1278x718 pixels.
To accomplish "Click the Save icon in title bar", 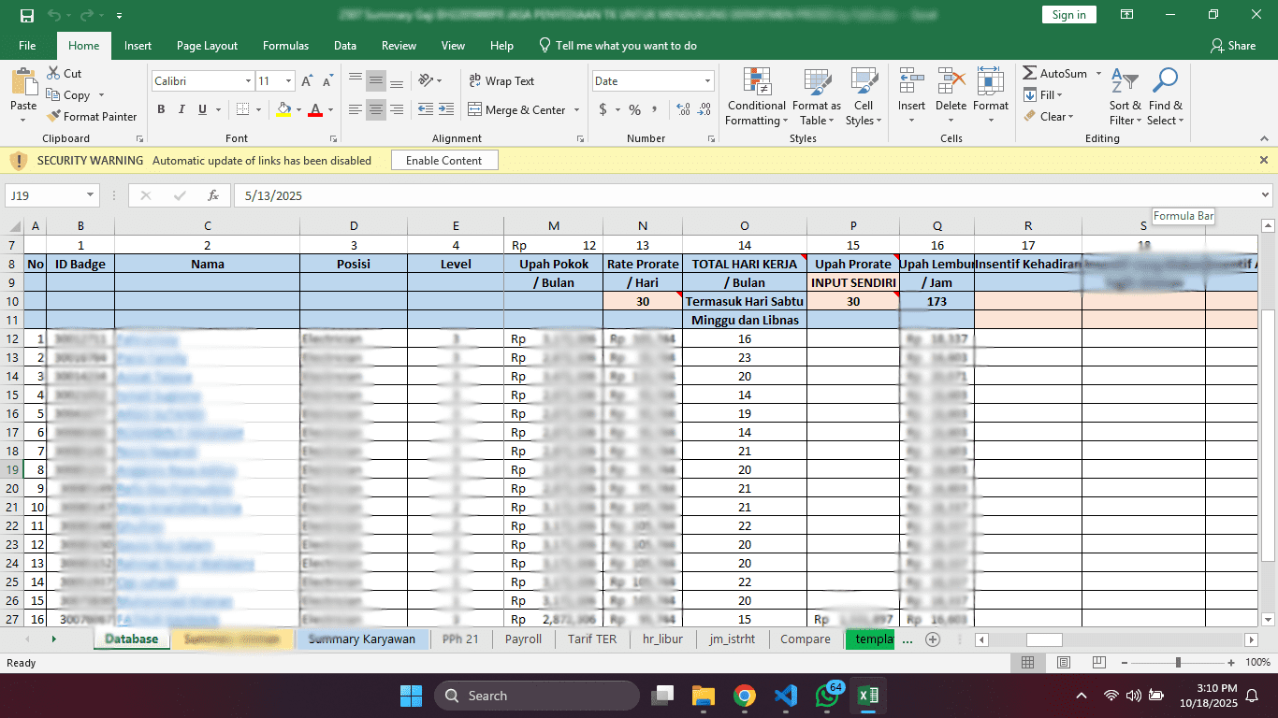I will (26, 15).
